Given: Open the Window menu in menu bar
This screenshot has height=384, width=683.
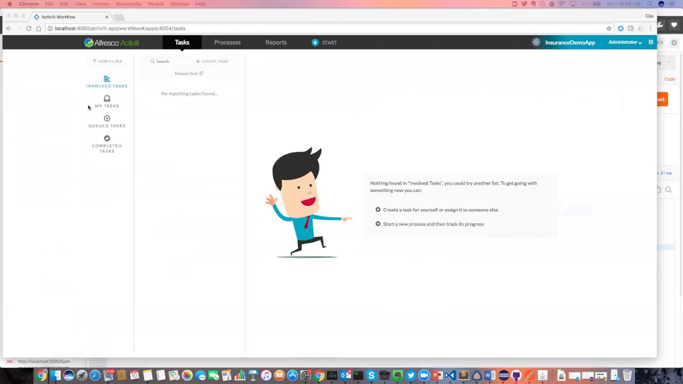Looking at the screenshot, I should coord(179,4).
